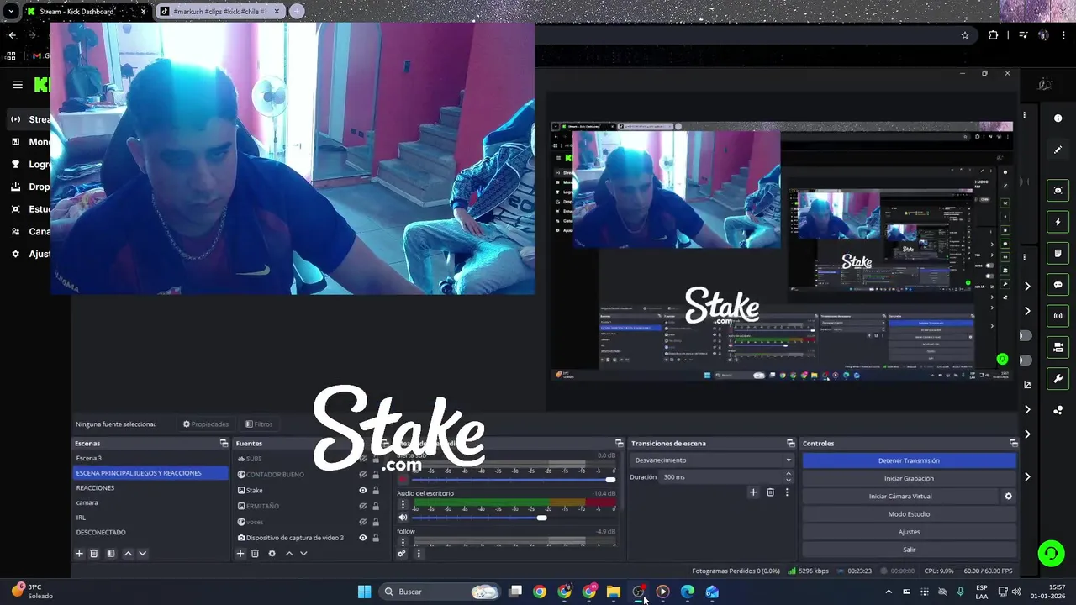The width and height of the screenshot is (1076, 605).
Task: Click the Duración 300 ms field
Action: click(x=721, y=476)
